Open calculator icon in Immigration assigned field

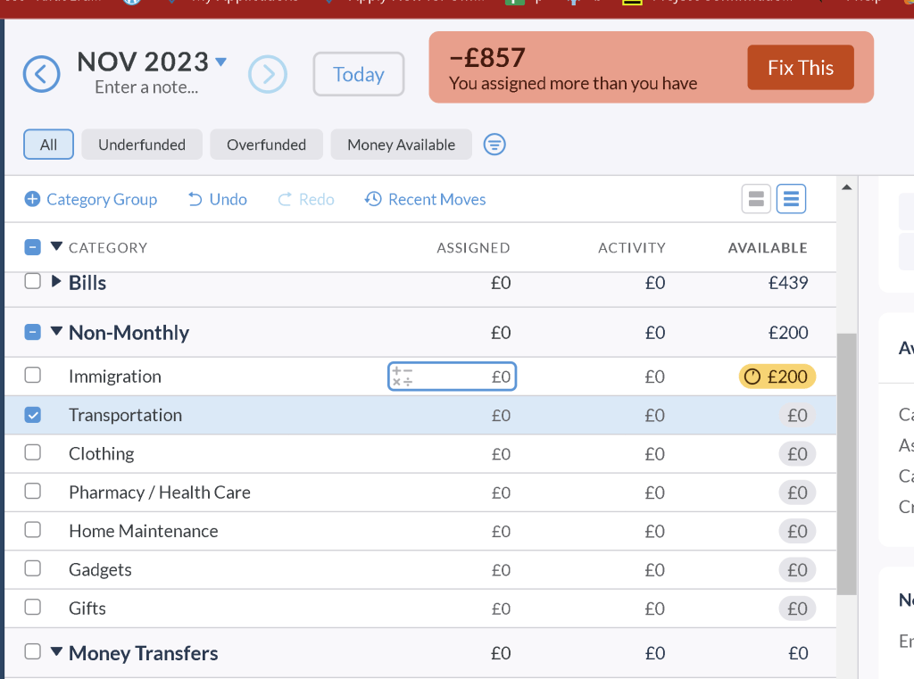(x=402, y=377)
